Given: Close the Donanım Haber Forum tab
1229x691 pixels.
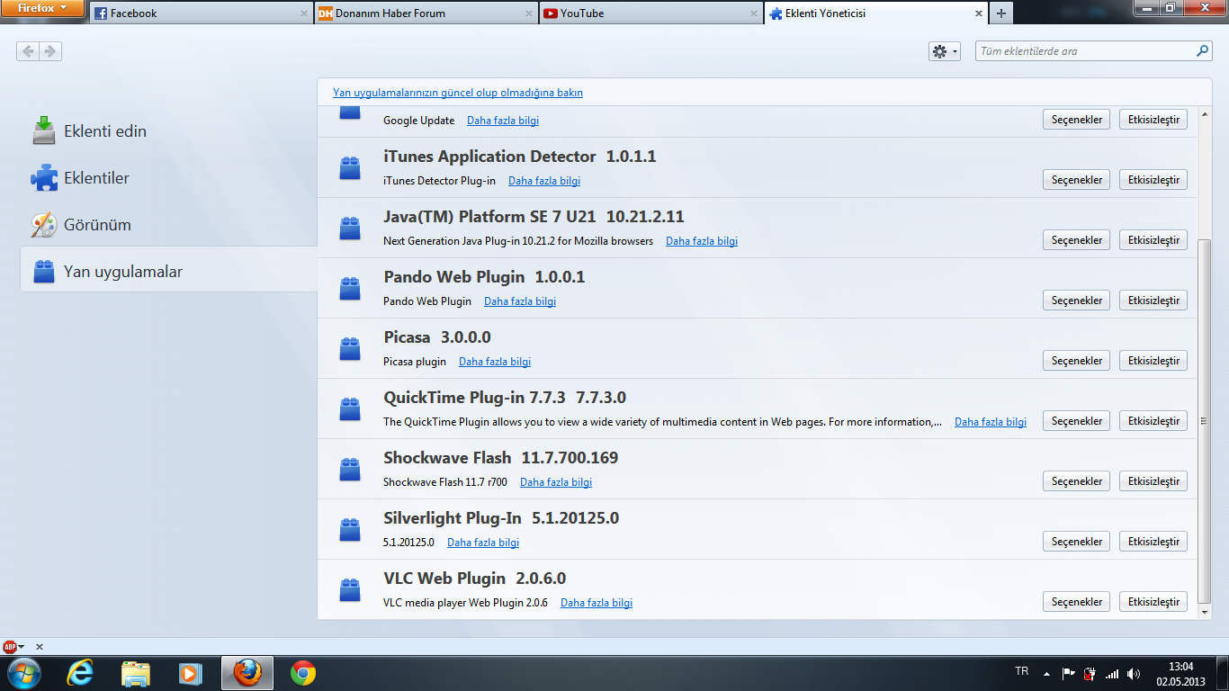Looking at the screenshot, I should [x=528, y=13].
